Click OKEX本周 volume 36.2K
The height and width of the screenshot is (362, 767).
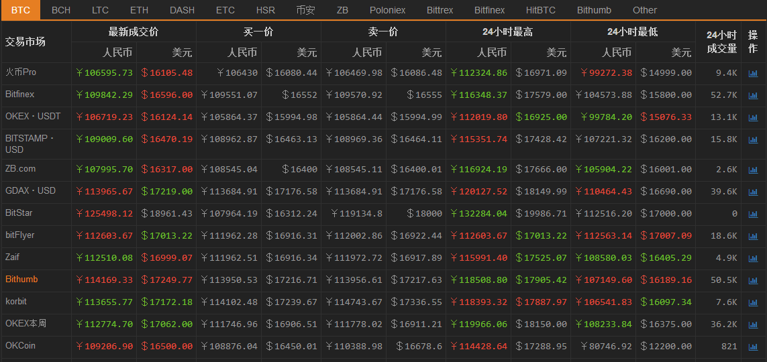pyautogui.click(x=724, y=324)
